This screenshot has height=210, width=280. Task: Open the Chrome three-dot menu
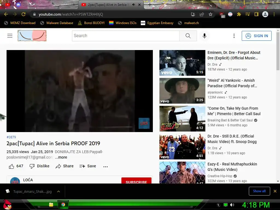click(274, 14)
